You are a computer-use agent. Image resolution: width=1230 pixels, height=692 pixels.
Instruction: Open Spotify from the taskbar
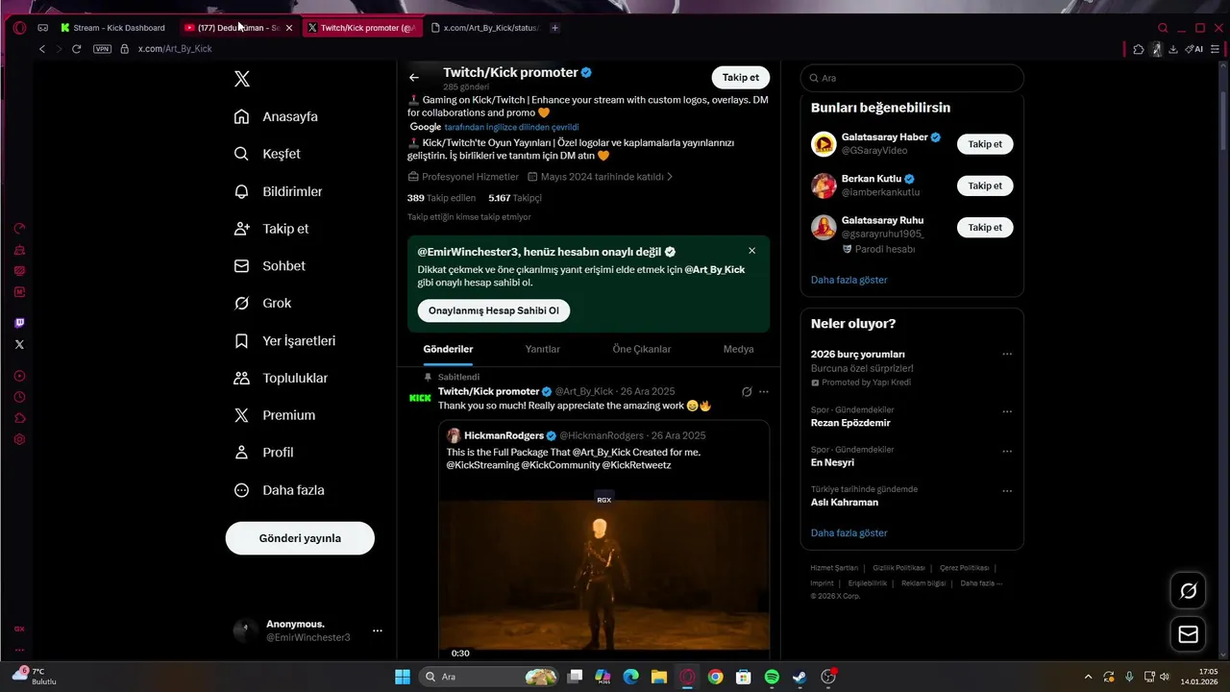(772, 677)
